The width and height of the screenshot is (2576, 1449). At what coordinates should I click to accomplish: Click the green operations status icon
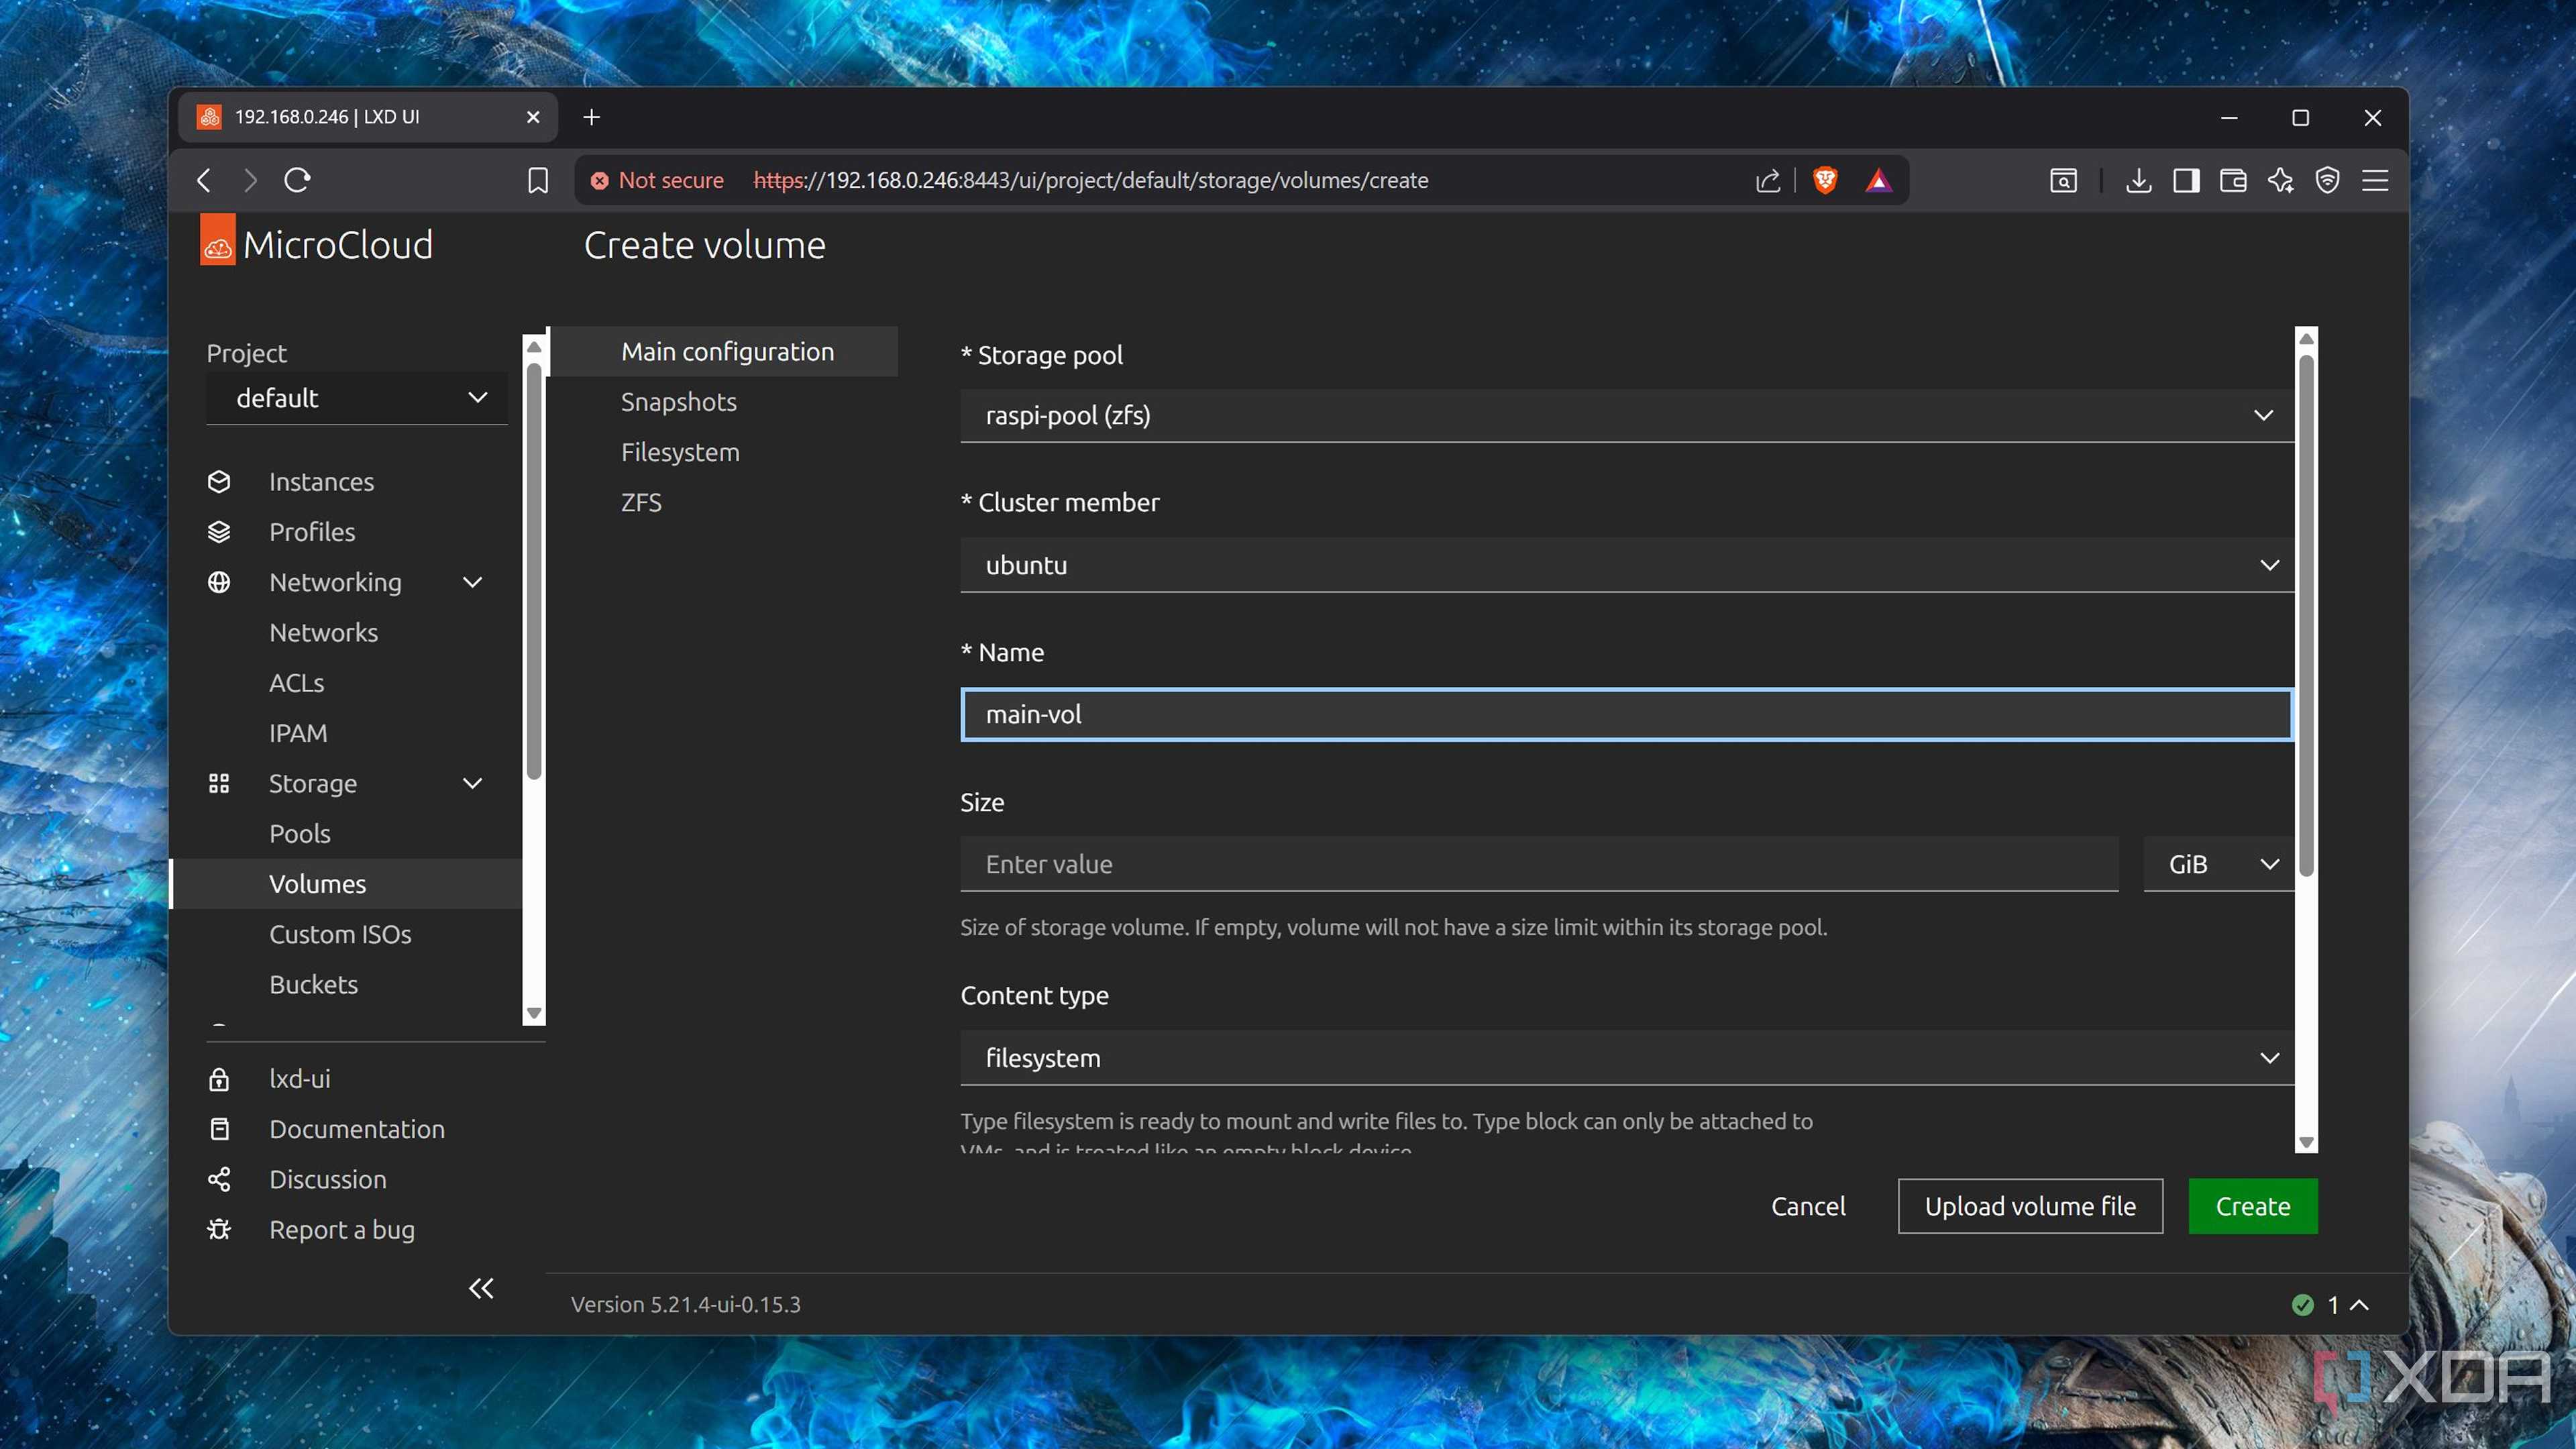(2302, 1305)
